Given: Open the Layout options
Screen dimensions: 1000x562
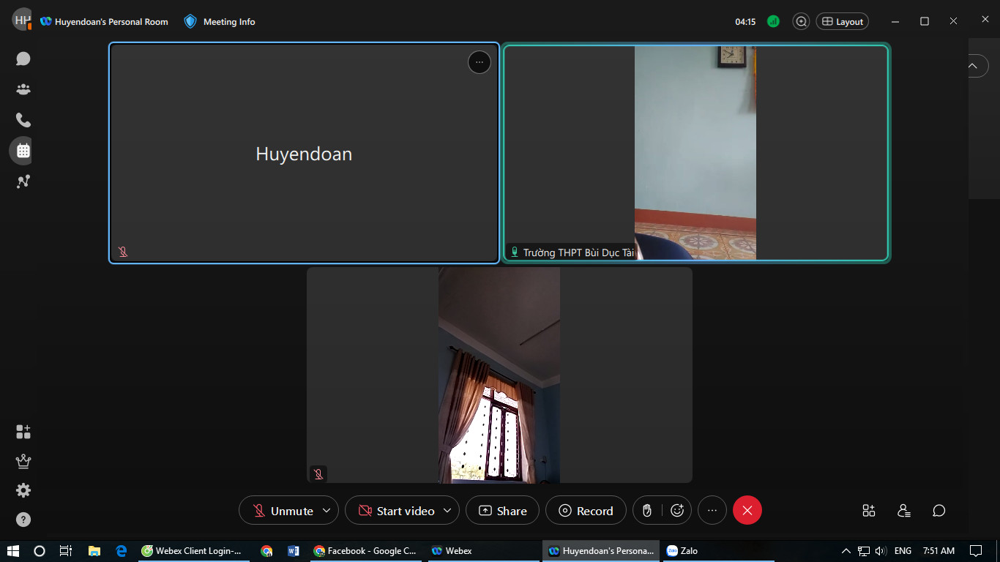Looking at the screenshot, I should [x=843, y=22].
